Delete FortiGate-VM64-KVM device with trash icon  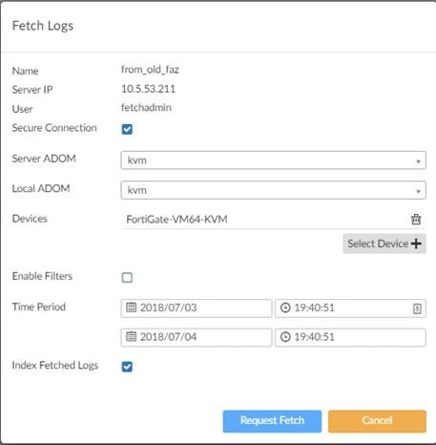(x=416, y=219)
